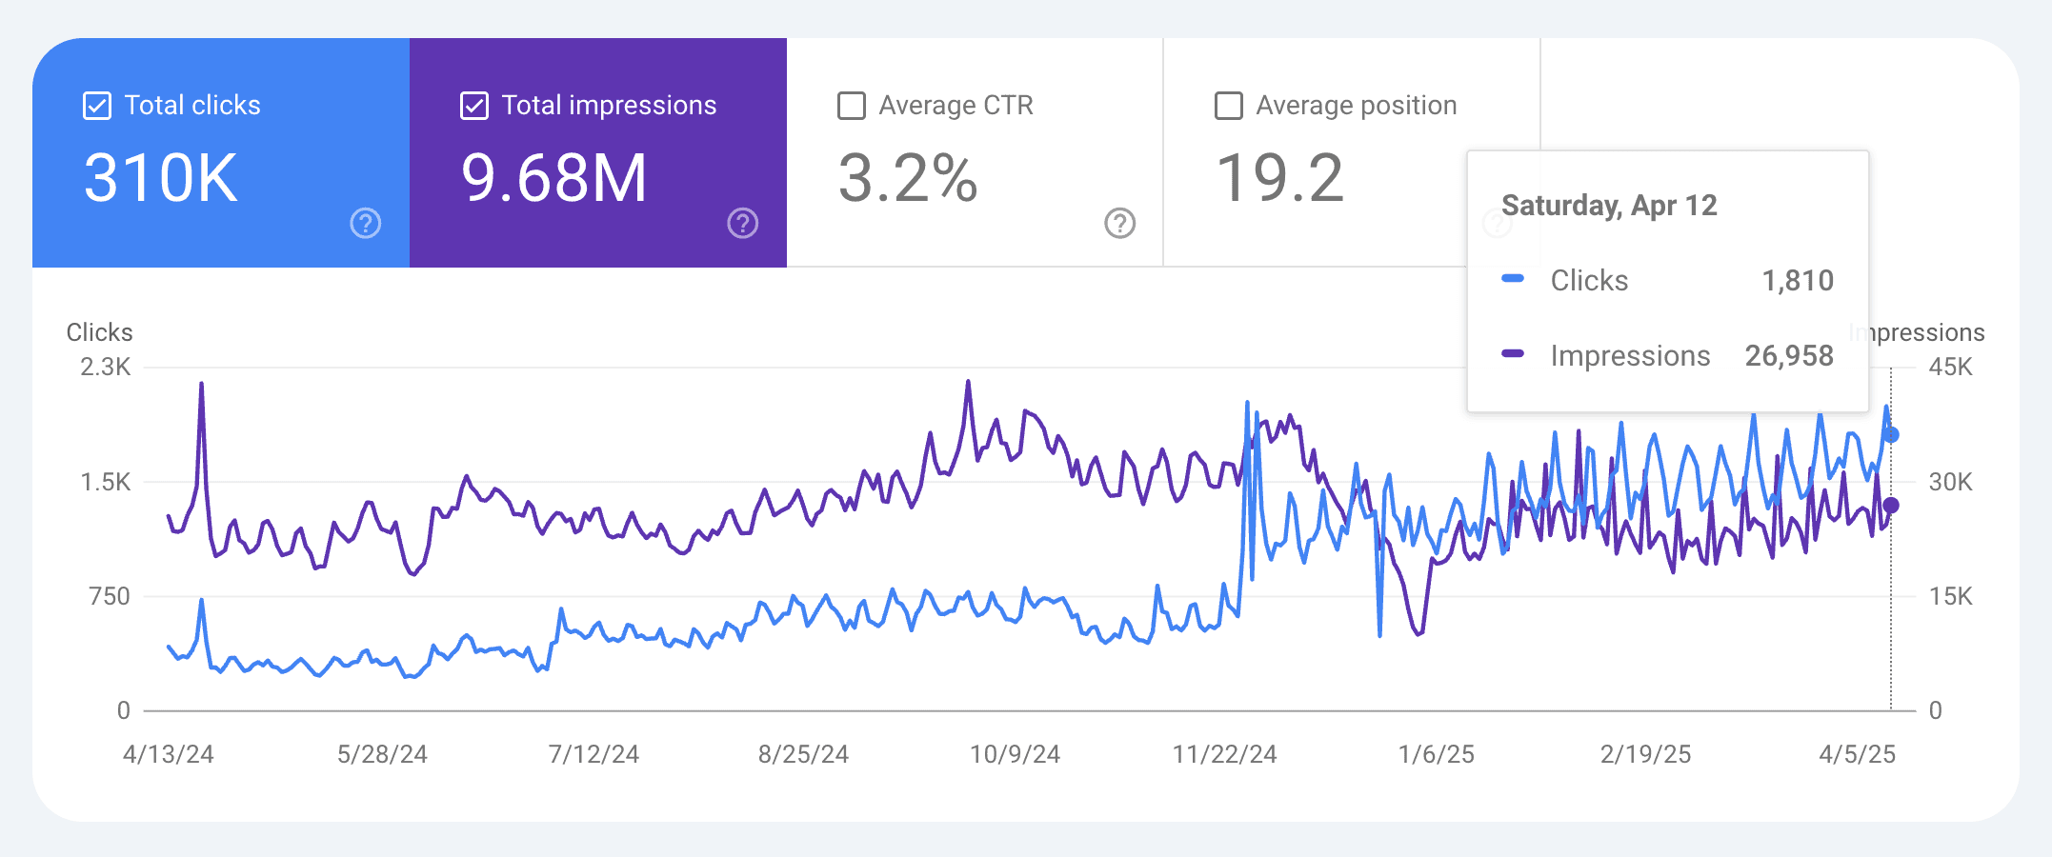Disable the Total impressions checkbox
The height and width of the screenshot is (857, 2052).
pos(474,106)
